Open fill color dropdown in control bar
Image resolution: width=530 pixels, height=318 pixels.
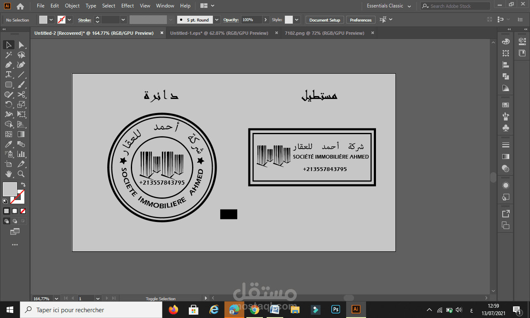coord(51,19)
